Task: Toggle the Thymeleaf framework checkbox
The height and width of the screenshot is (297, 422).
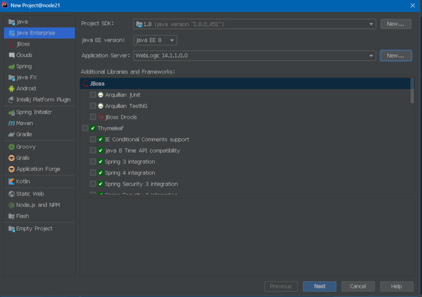Action: pyautogui.click(x=85, y=128)
